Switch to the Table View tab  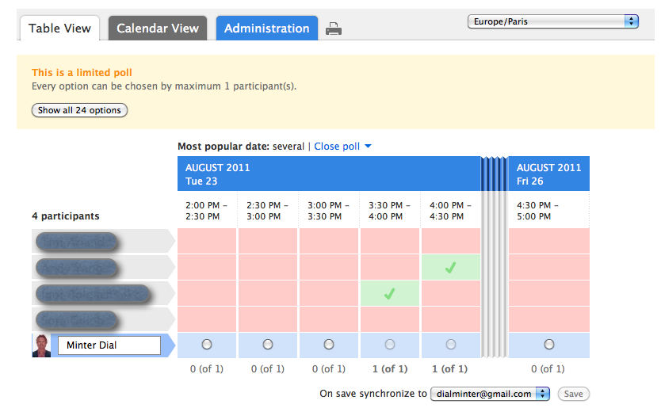(x=59, y=29)
